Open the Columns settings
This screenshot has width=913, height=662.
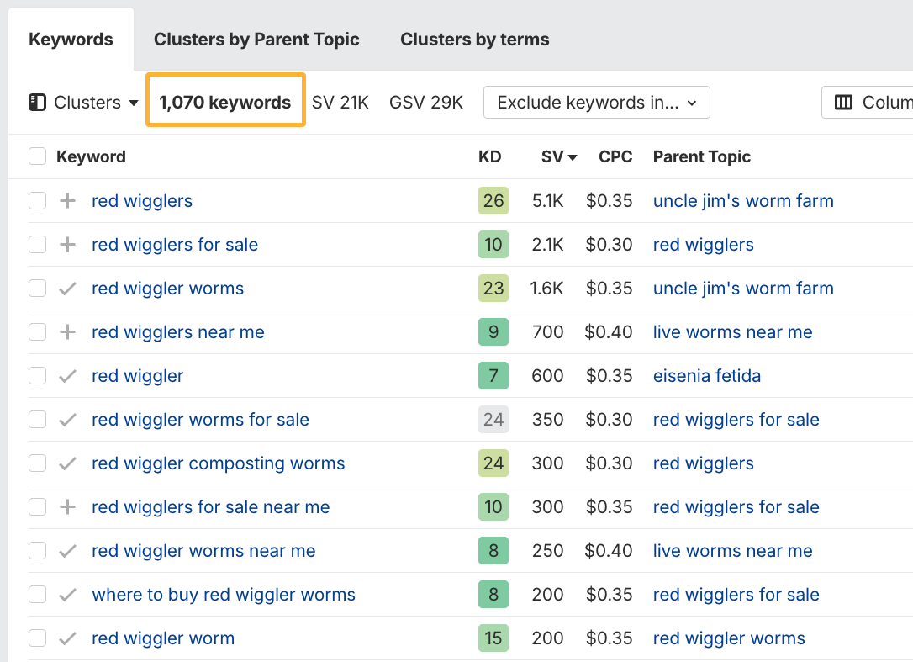click(876, 102)
